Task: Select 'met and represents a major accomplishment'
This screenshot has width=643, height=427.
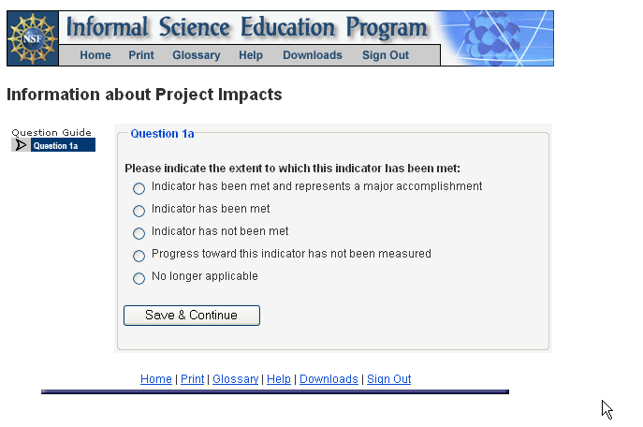Action: click(x=139, y=188)
